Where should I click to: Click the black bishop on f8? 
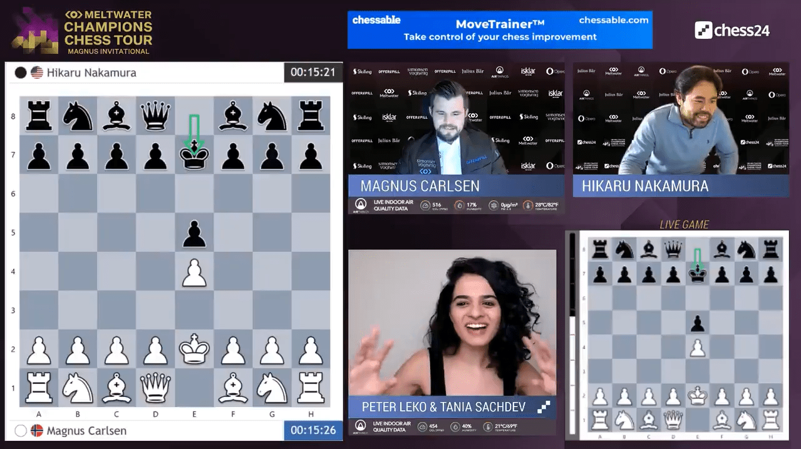233,117
